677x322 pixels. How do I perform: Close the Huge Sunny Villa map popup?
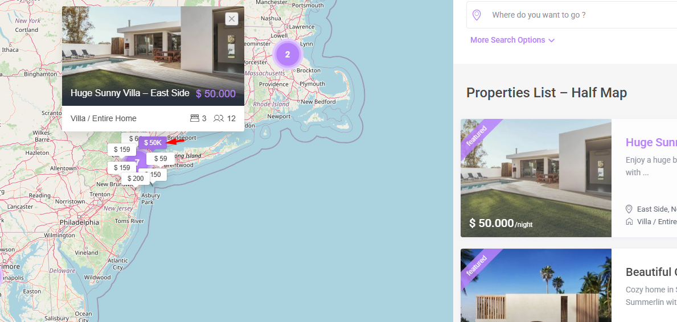[232, 19]
